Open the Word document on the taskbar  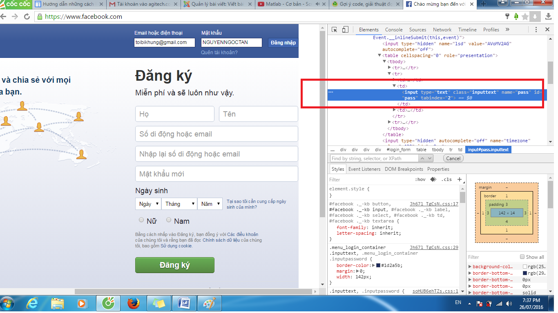184,304
